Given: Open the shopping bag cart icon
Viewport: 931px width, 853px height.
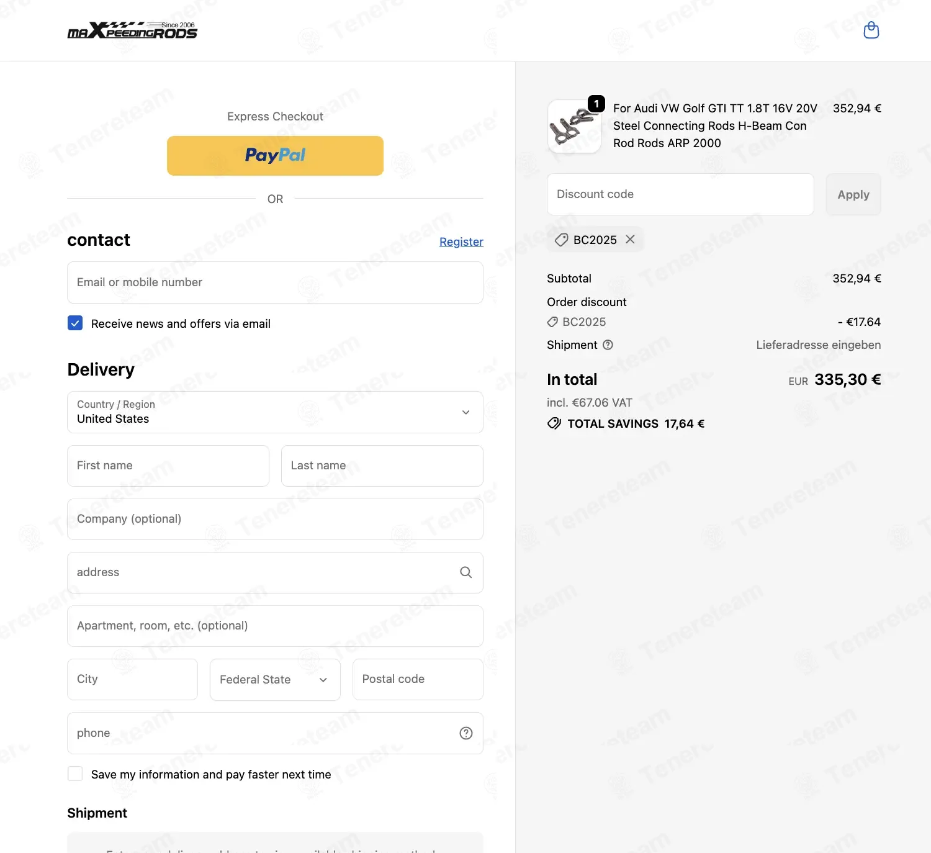Looking at the screenshot, I should click(x=871, y=30).
